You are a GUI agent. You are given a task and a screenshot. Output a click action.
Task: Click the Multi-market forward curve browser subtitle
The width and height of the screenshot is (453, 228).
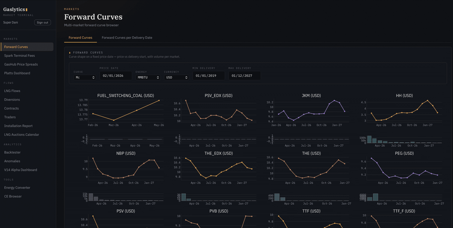pyautogui.click(x=91, y=25)
